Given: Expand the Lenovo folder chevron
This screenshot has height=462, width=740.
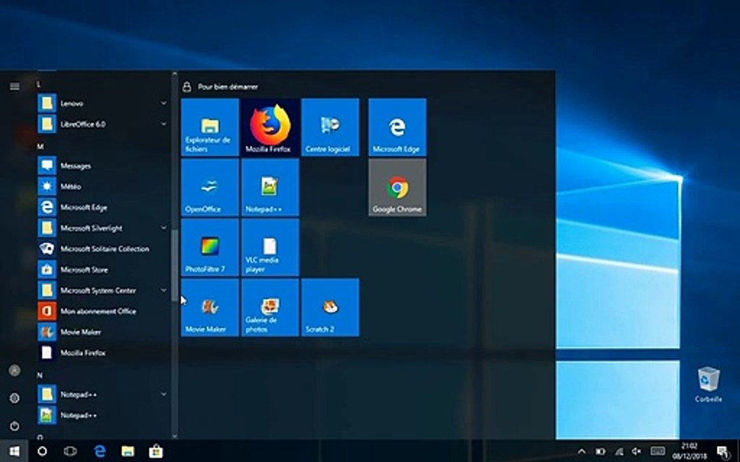Looking at the screenshot, I should pyautogui.click(x=163, y=103).
